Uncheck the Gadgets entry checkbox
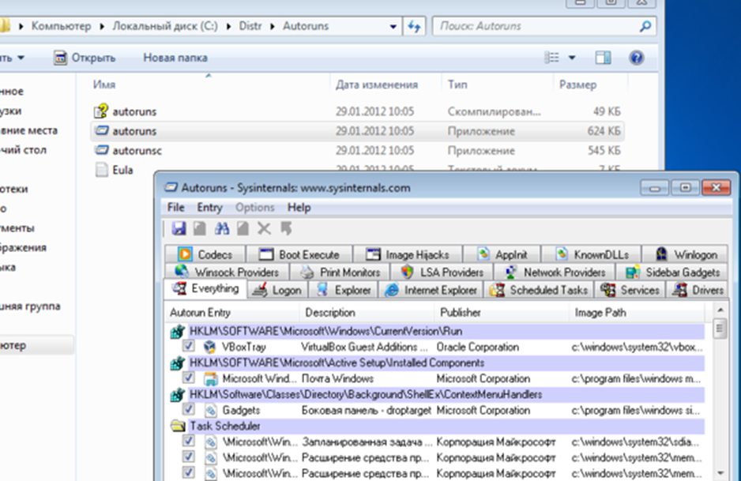This screenshot has height=481, width=741. click(x=188, y=410)
